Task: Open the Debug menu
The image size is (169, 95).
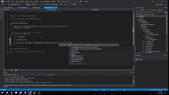Action: point(27,2)
